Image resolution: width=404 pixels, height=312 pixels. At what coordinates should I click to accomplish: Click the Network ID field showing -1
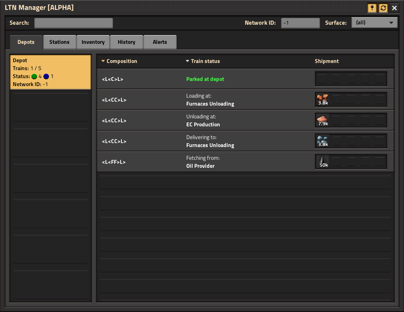(x=300, y=23)
